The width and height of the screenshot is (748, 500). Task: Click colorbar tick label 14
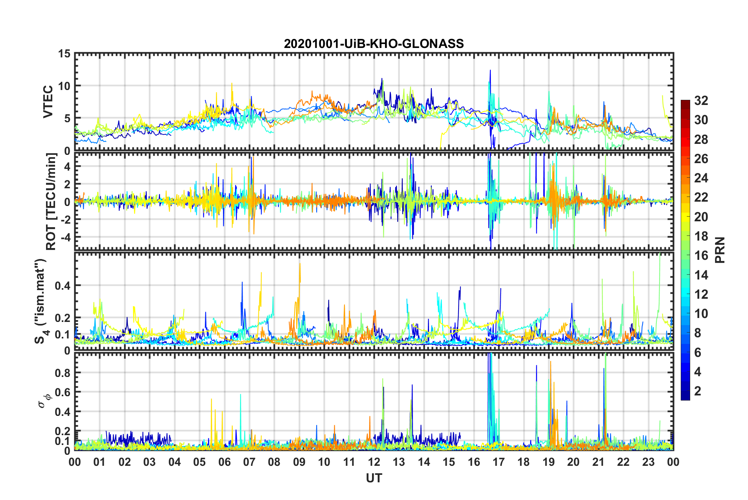click(x=701, y=275)
